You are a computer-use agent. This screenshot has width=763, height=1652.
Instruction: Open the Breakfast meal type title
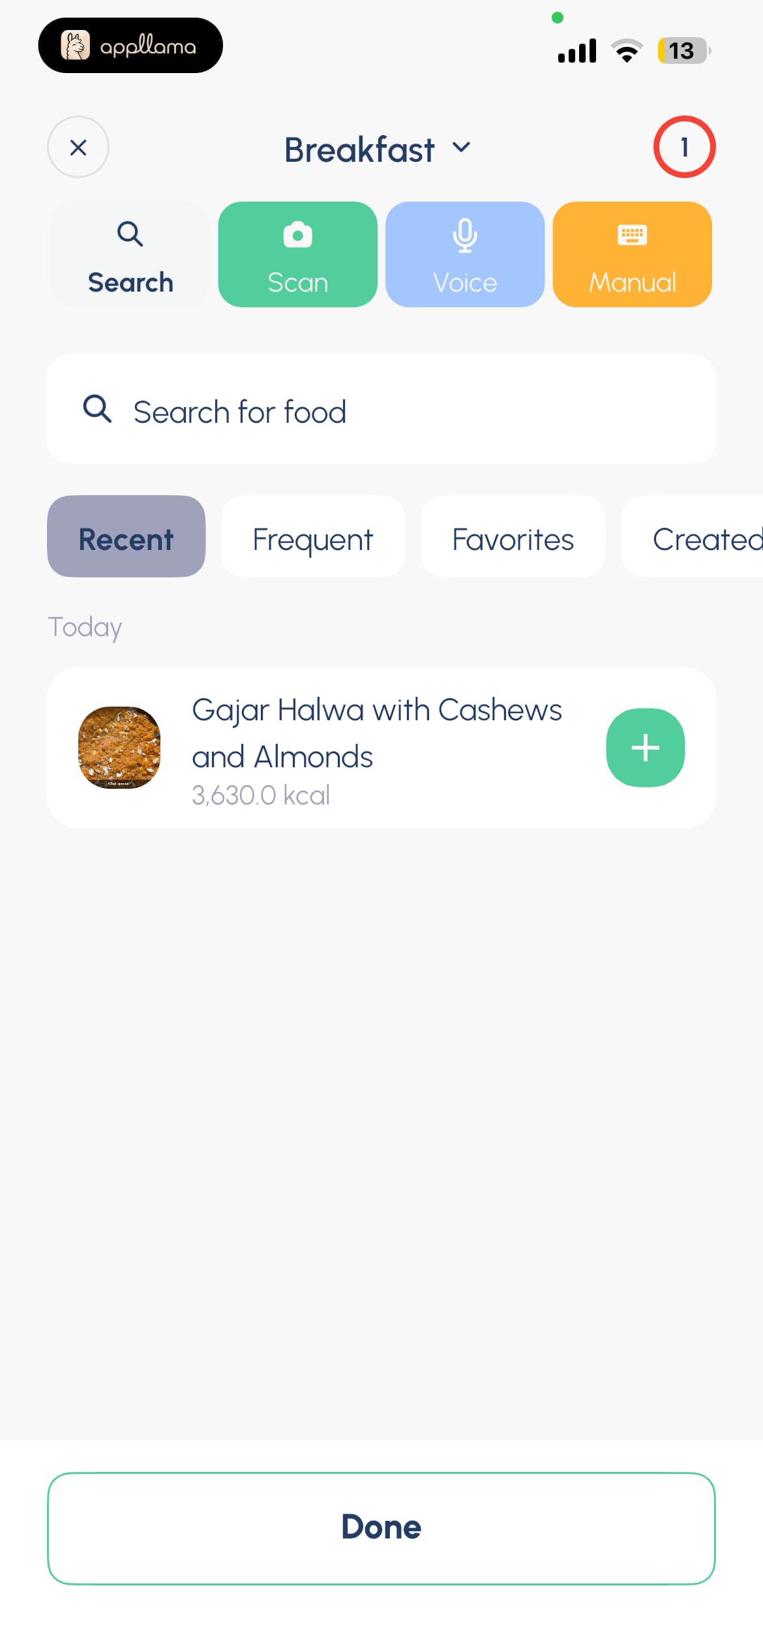[x=359, y=149]
